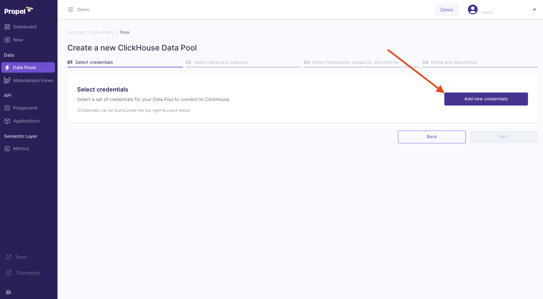543x299 pixels.
Task: Switch to the Select table and columns step
Action: (217, 62)
